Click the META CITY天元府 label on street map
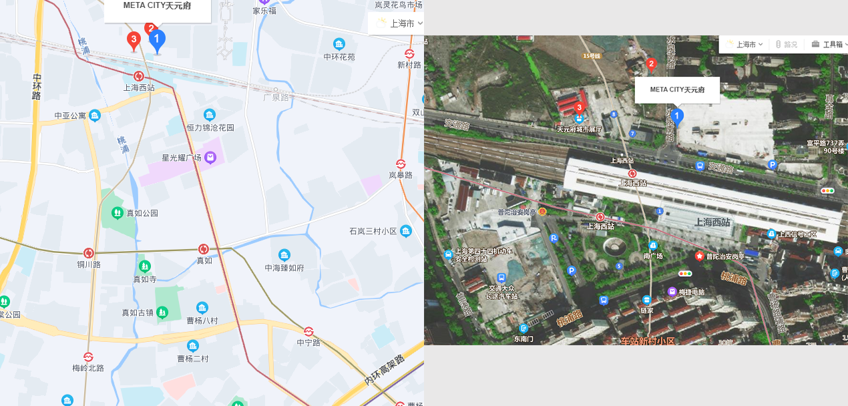 click(158, 6)
